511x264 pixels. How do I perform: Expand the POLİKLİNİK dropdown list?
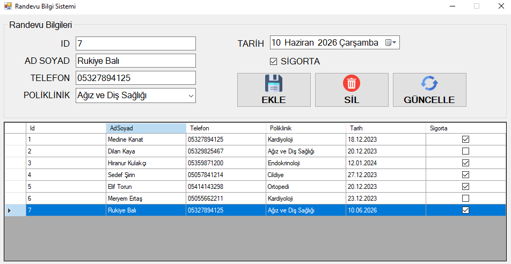point(191,96)
